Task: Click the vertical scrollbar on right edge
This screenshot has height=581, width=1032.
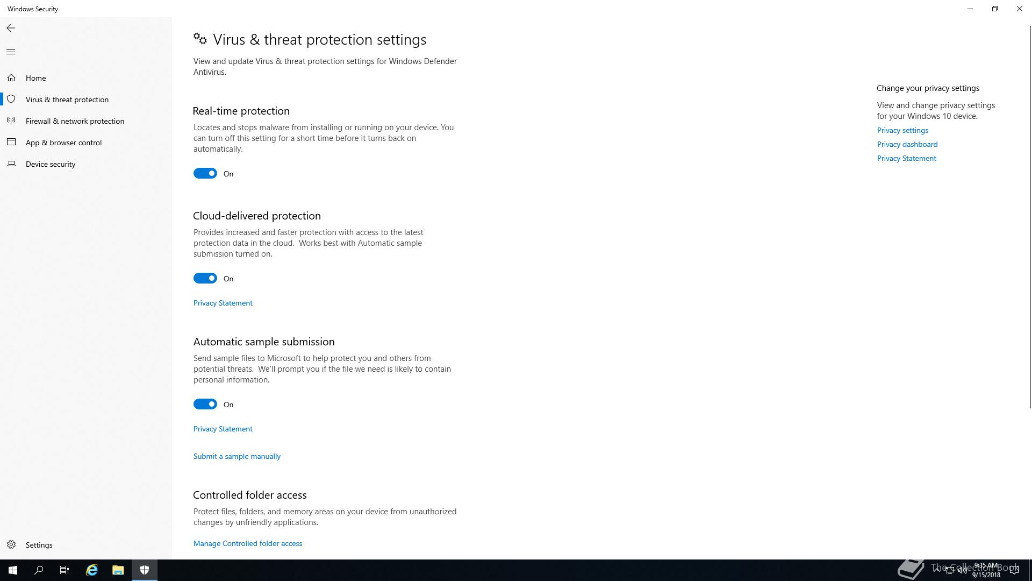Action: [x=1030, y=215]
